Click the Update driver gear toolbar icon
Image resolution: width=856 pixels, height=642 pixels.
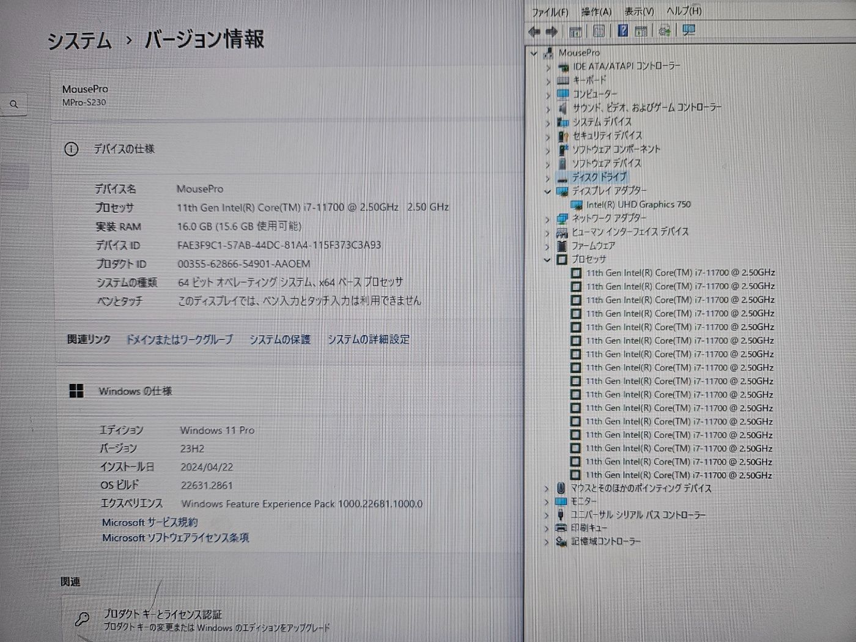click(x=665, y=31)
